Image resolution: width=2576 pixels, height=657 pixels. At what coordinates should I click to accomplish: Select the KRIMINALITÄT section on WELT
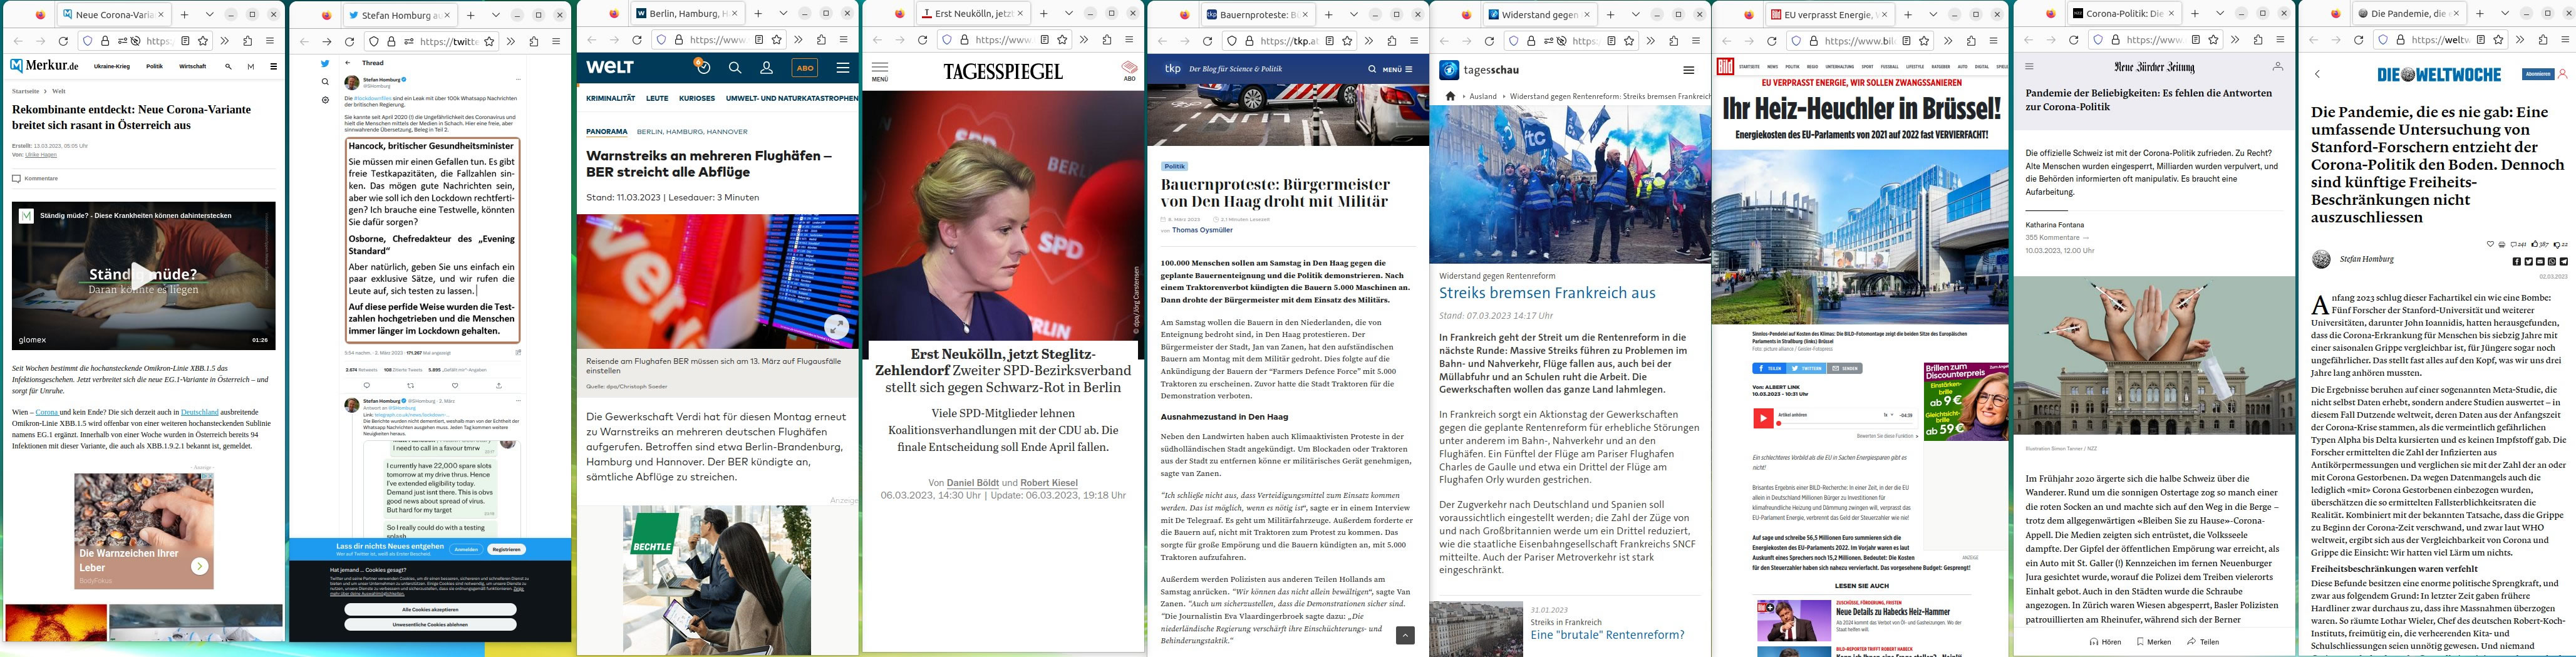[x=610, y=98]
